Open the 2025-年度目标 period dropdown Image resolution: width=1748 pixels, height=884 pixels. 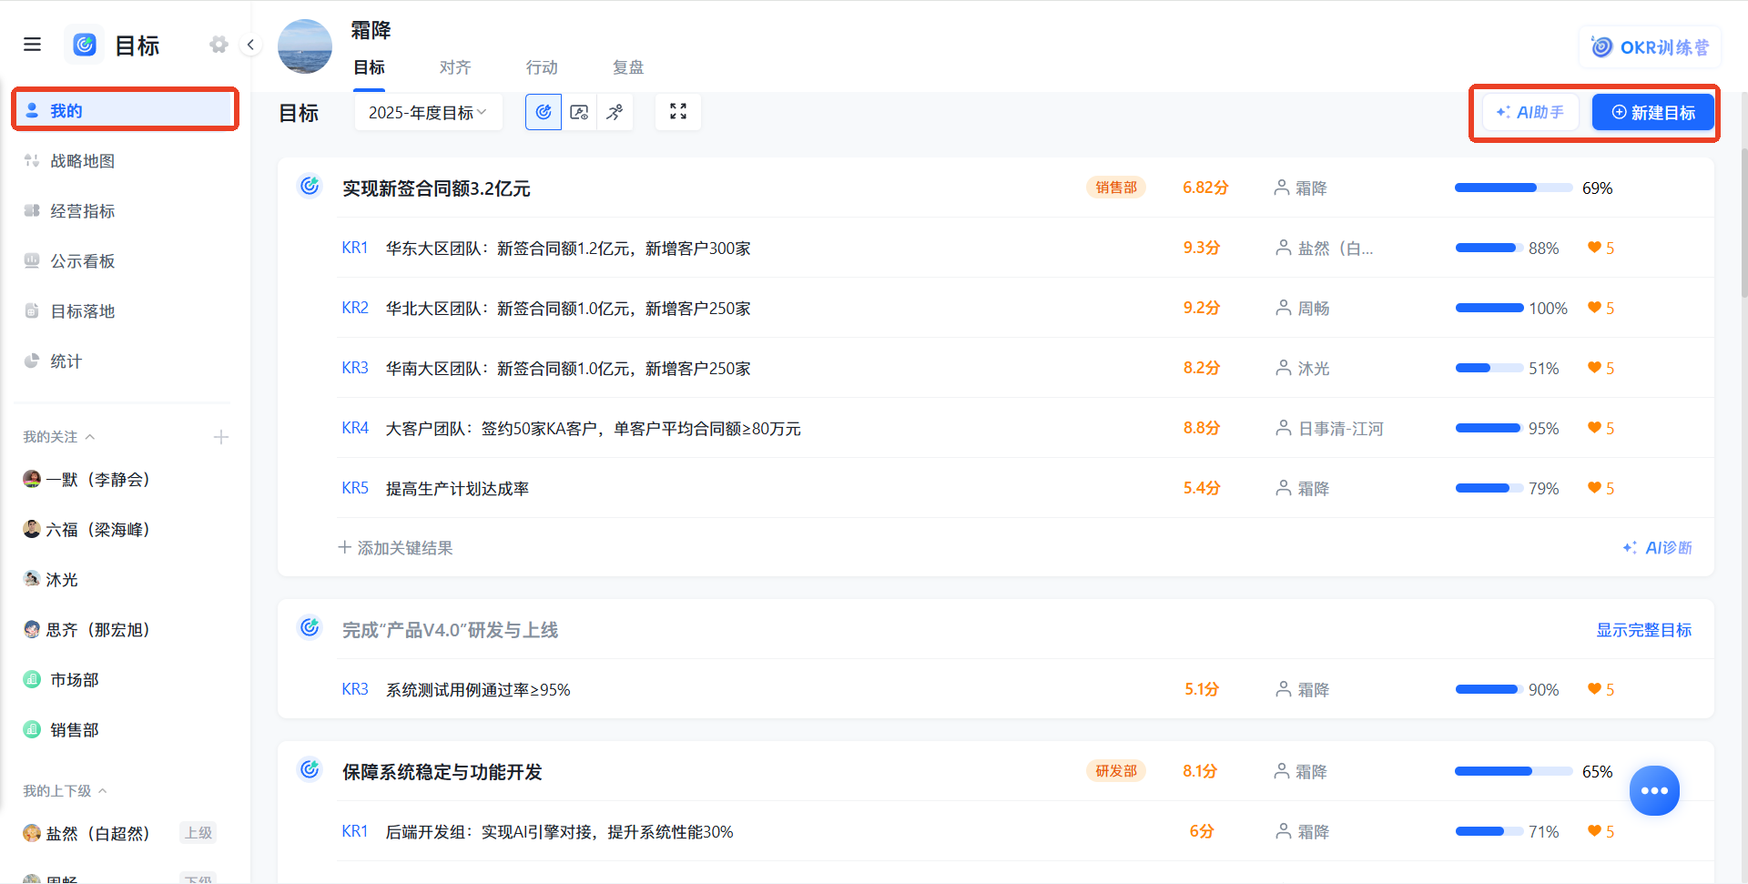pos(428,113)
